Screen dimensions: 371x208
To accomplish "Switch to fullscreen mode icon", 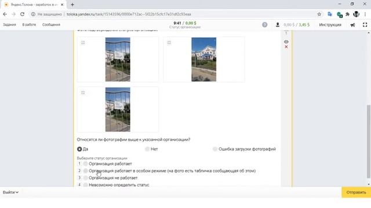I will pos(365,24).
